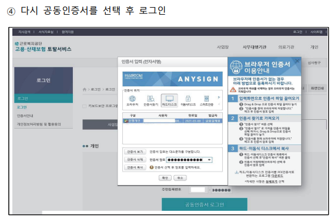Click the 화면인쇄 button
Viewport: 334px width, 222px height.
pos(317,88)
